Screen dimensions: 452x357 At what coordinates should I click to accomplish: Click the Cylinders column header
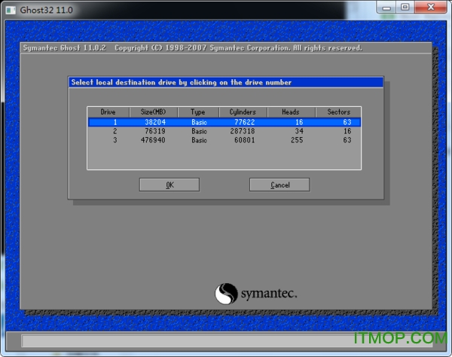point(243,111)
